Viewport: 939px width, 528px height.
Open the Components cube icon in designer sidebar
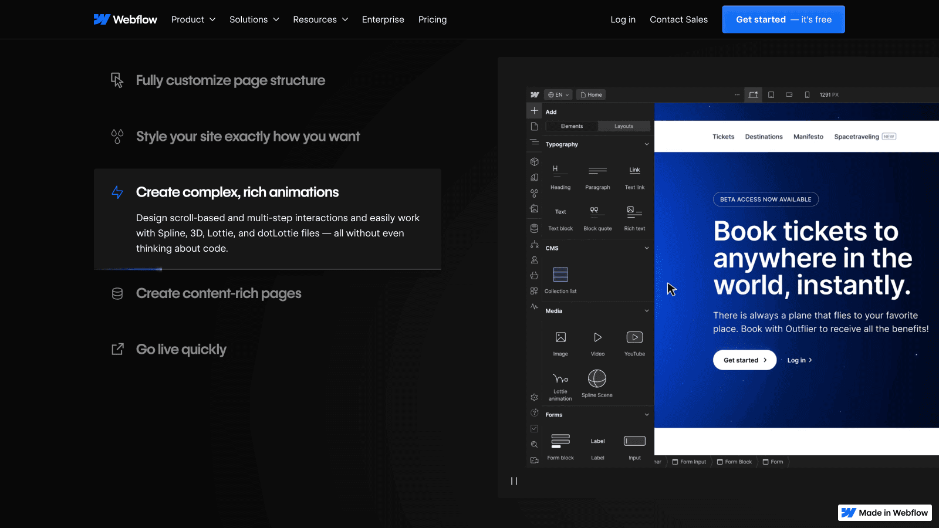534,161
